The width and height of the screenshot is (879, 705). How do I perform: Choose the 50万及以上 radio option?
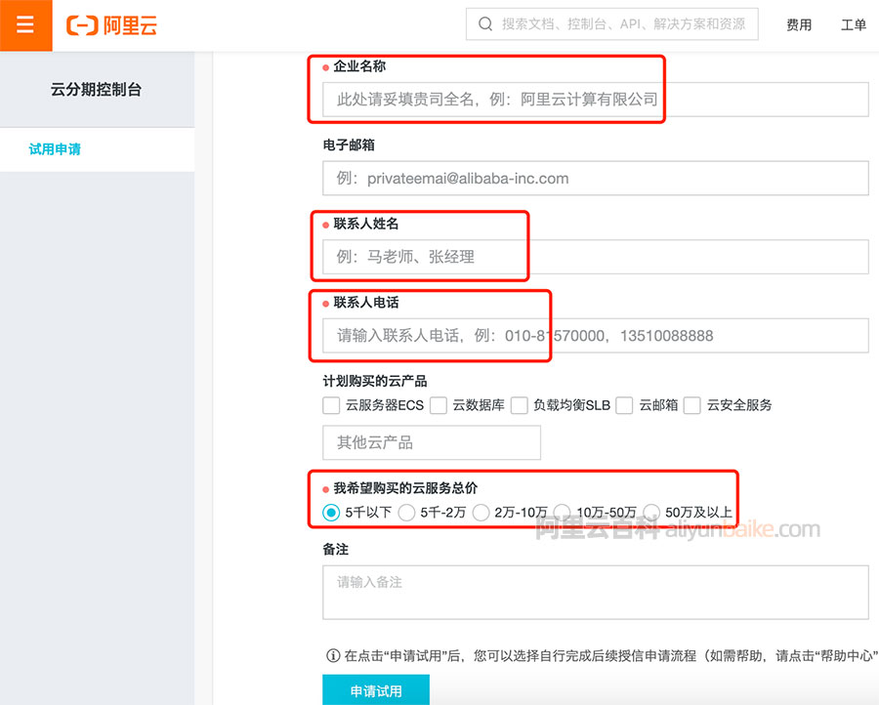[651, 513]
